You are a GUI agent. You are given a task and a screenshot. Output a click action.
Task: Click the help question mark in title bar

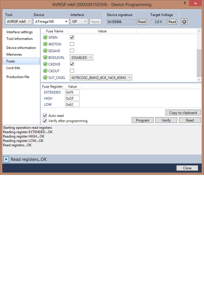pyautogui.click(x=185, y=3)
